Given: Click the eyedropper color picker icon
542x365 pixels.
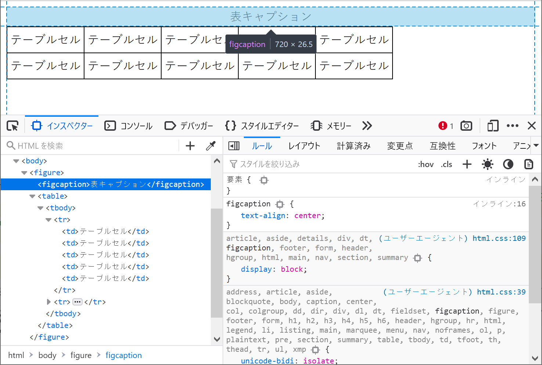Looking at the screenshot, I should coord(211,146).
